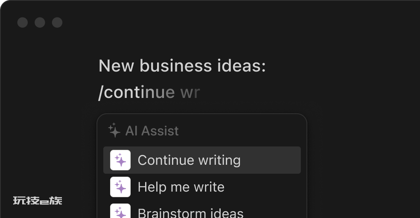Click the first gray window control dot
Screen dimensions: 420x218
(x=23, y=23)
